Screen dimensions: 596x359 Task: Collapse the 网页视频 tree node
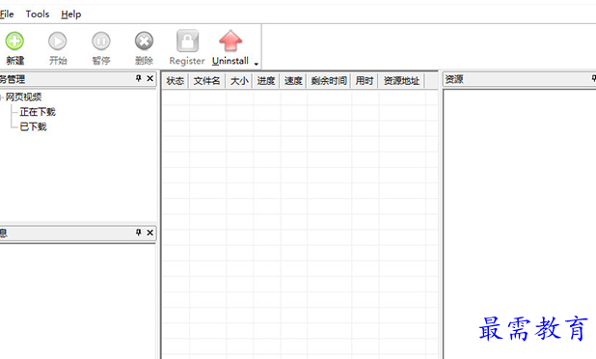click(x=1, y=97)
